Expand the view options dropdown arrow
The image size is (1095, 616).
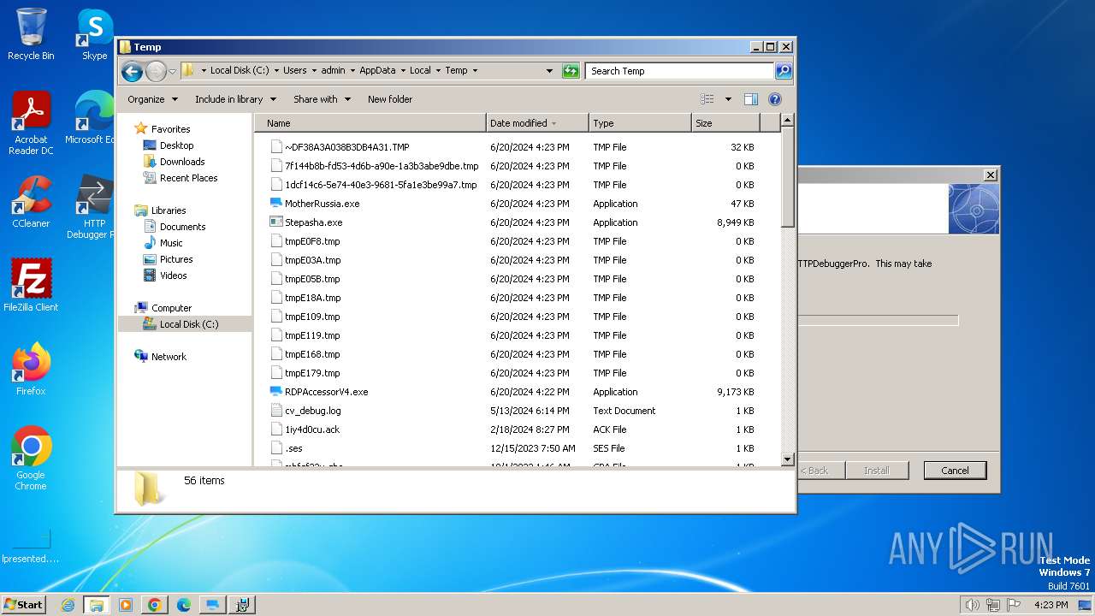[728, 99]
